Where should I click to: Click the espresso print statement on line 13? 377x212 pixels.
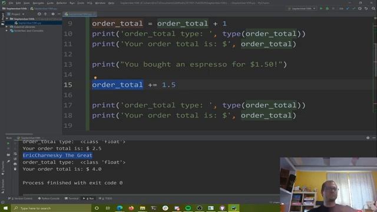190,64
